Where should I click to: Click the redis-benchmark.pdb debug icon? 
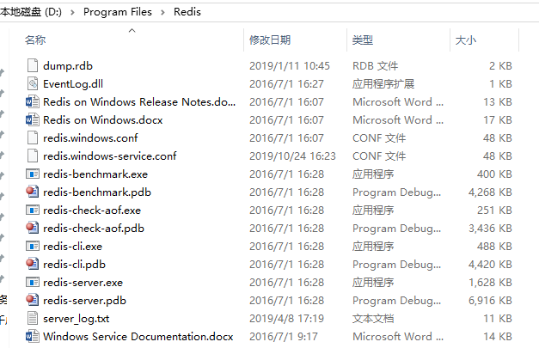[33, 192]
